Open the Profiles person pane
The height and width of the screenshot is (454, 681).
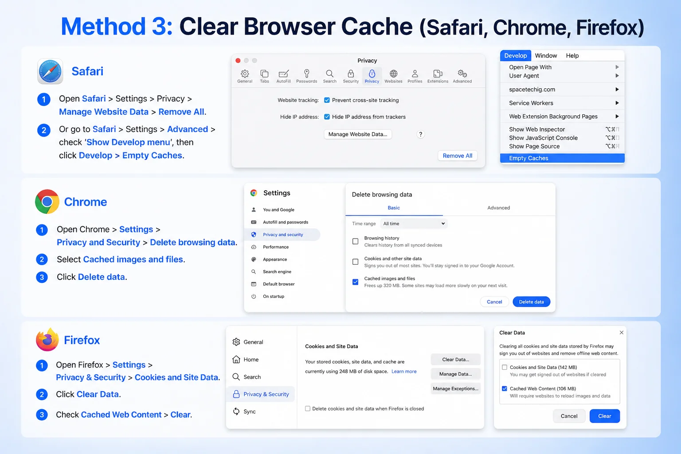415,76
